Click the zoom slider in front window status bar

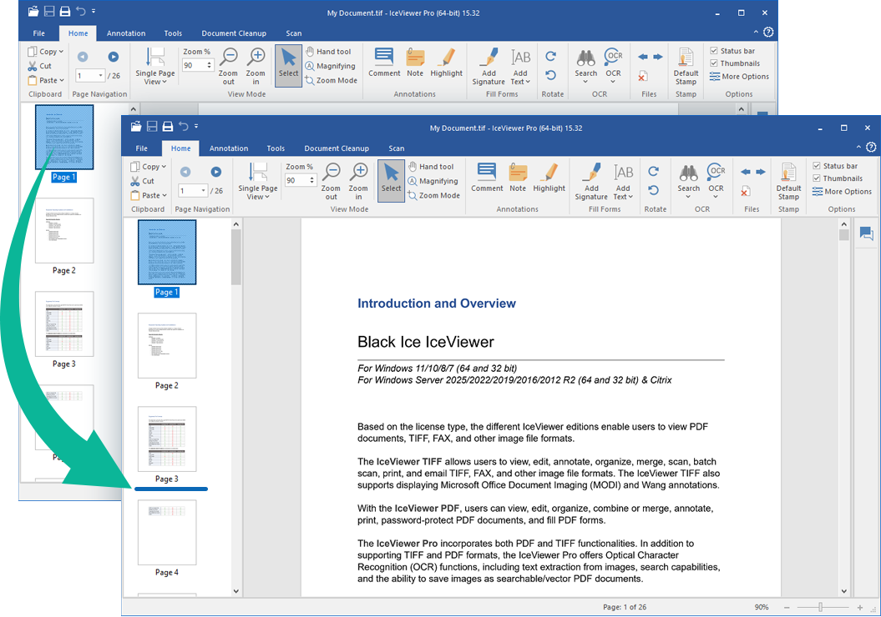click(821, 608)
